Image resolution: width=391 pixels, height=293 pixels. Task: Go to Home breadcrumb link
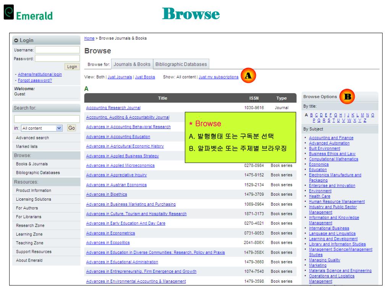click(x=89, y=39)
